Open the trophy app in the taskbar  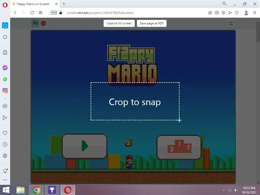pyautogui.click(x=52, y=190)
